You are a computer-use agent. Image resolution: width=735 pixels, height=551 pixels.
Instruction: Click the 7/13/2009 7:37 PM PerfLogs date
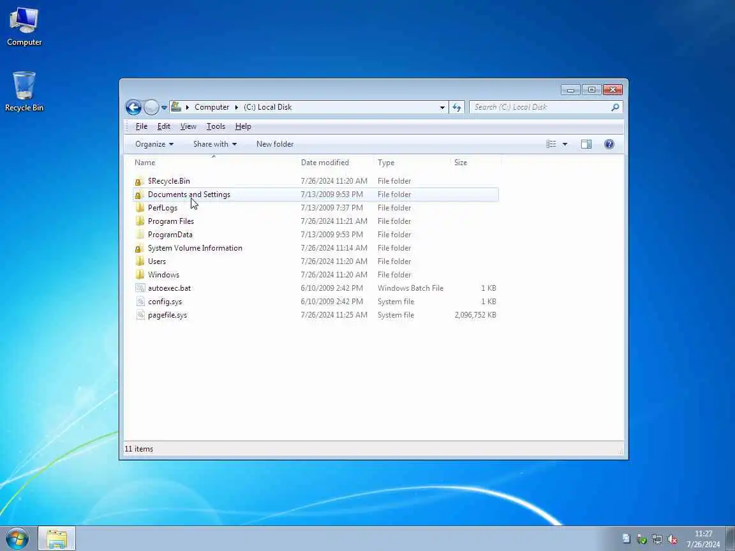point(331,207)
